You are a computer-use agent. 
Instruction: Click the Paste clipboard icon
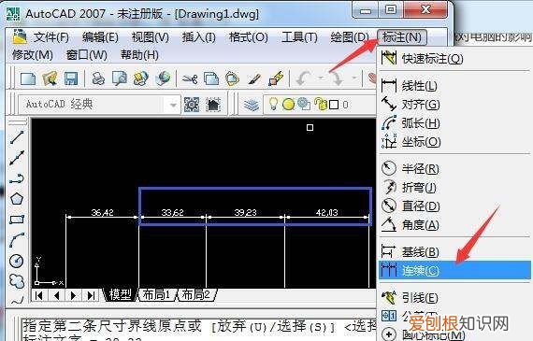[232, 78]
